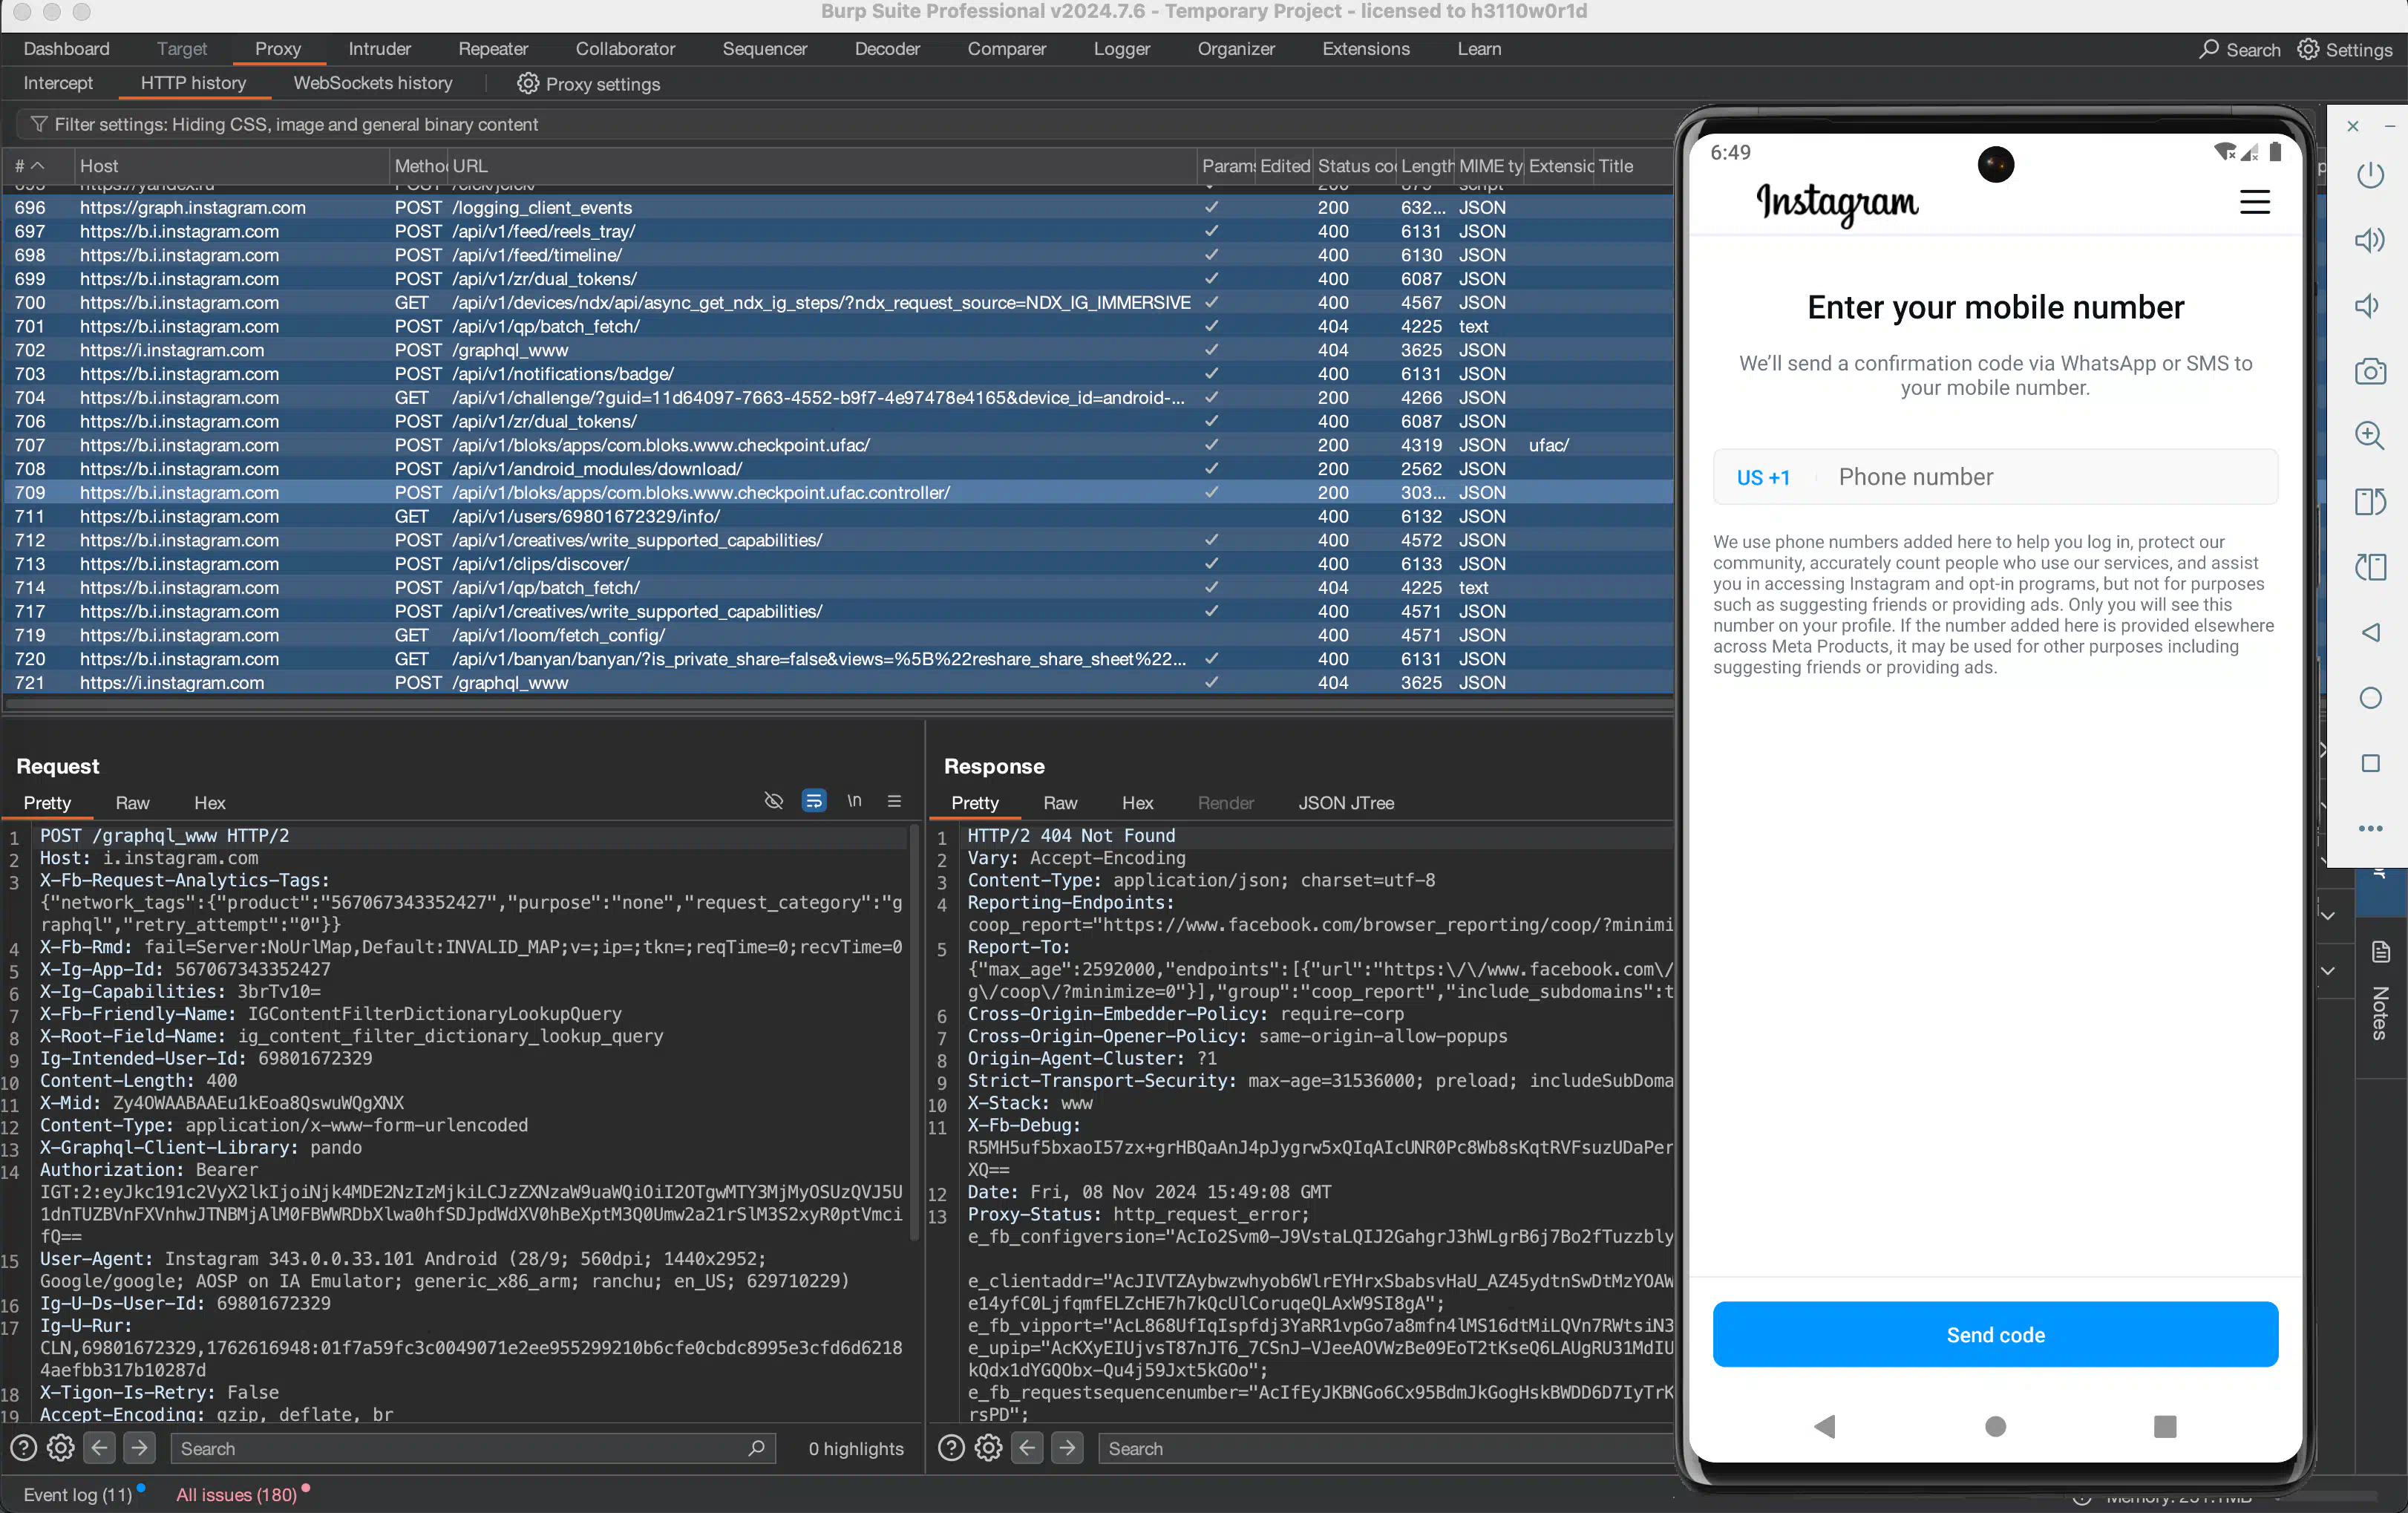
Task: Take an emulator screenshot with the camera icon
Action: click(2370, 371)
